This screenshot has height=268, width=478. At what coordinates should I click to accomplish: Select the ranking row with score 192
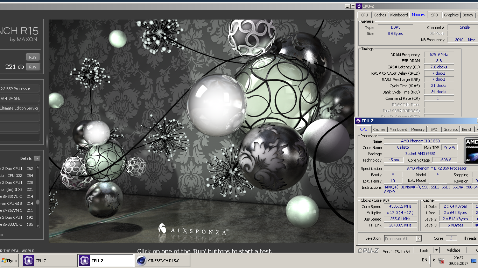[17, 217]
